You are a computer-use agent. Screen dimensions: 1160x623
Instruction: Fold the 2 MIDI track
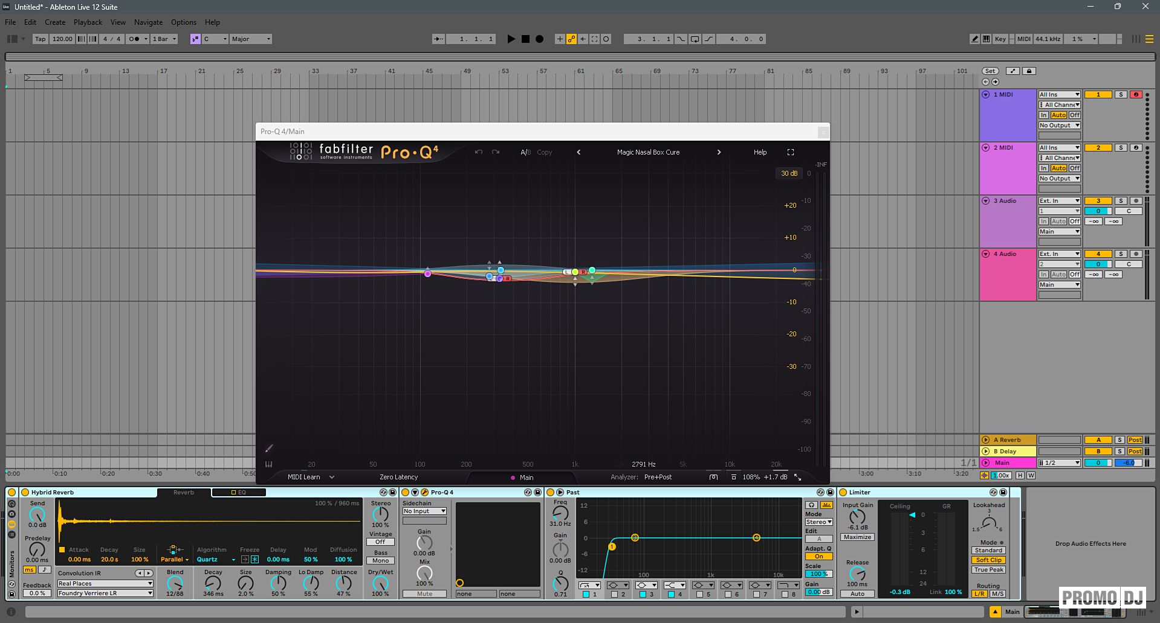[x=986, y=148]
